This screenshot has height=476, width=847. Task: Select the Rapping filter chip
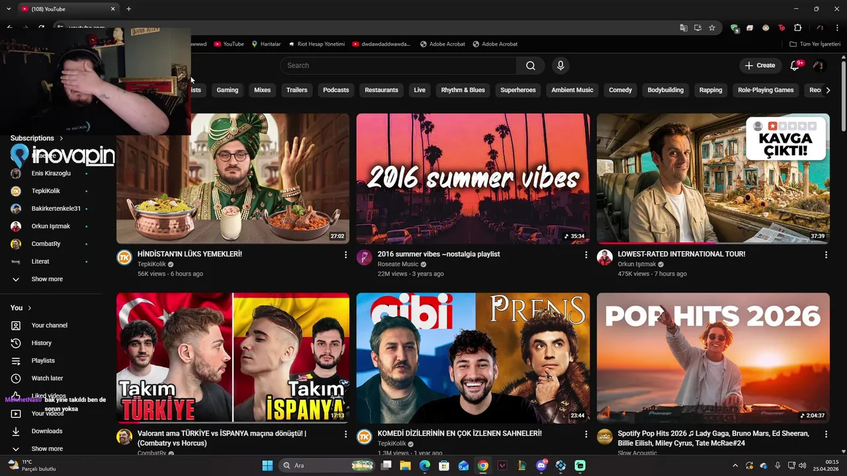[x=711, y=90]
